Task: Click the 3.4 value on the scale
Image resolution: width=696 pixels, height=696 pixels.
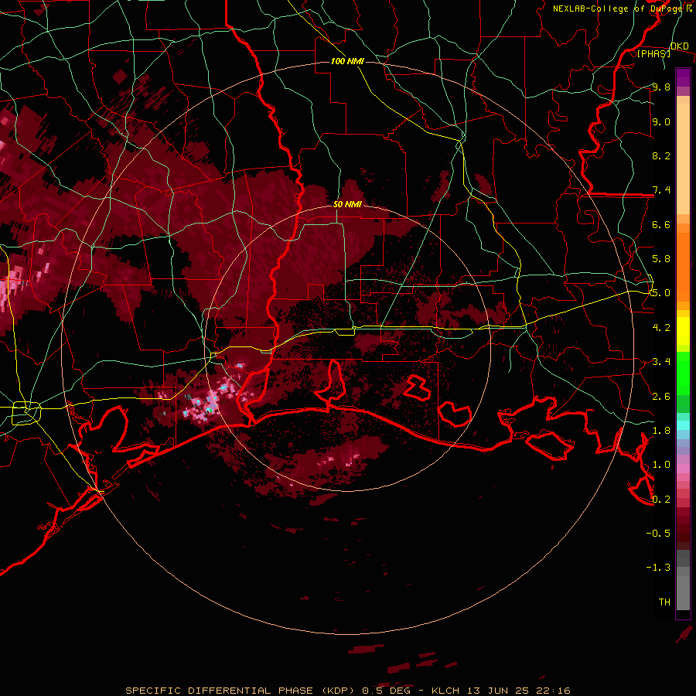Action: click(x=661, y=362)
